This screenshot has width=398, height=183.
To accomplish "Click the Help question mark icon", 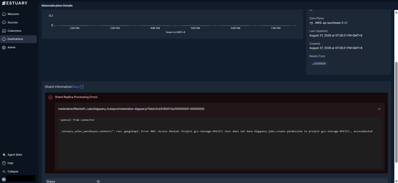I will coord(4,163).
